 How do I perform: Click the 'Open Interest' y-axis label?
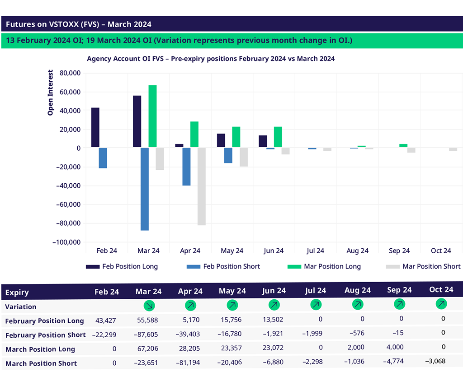(51, 93)
